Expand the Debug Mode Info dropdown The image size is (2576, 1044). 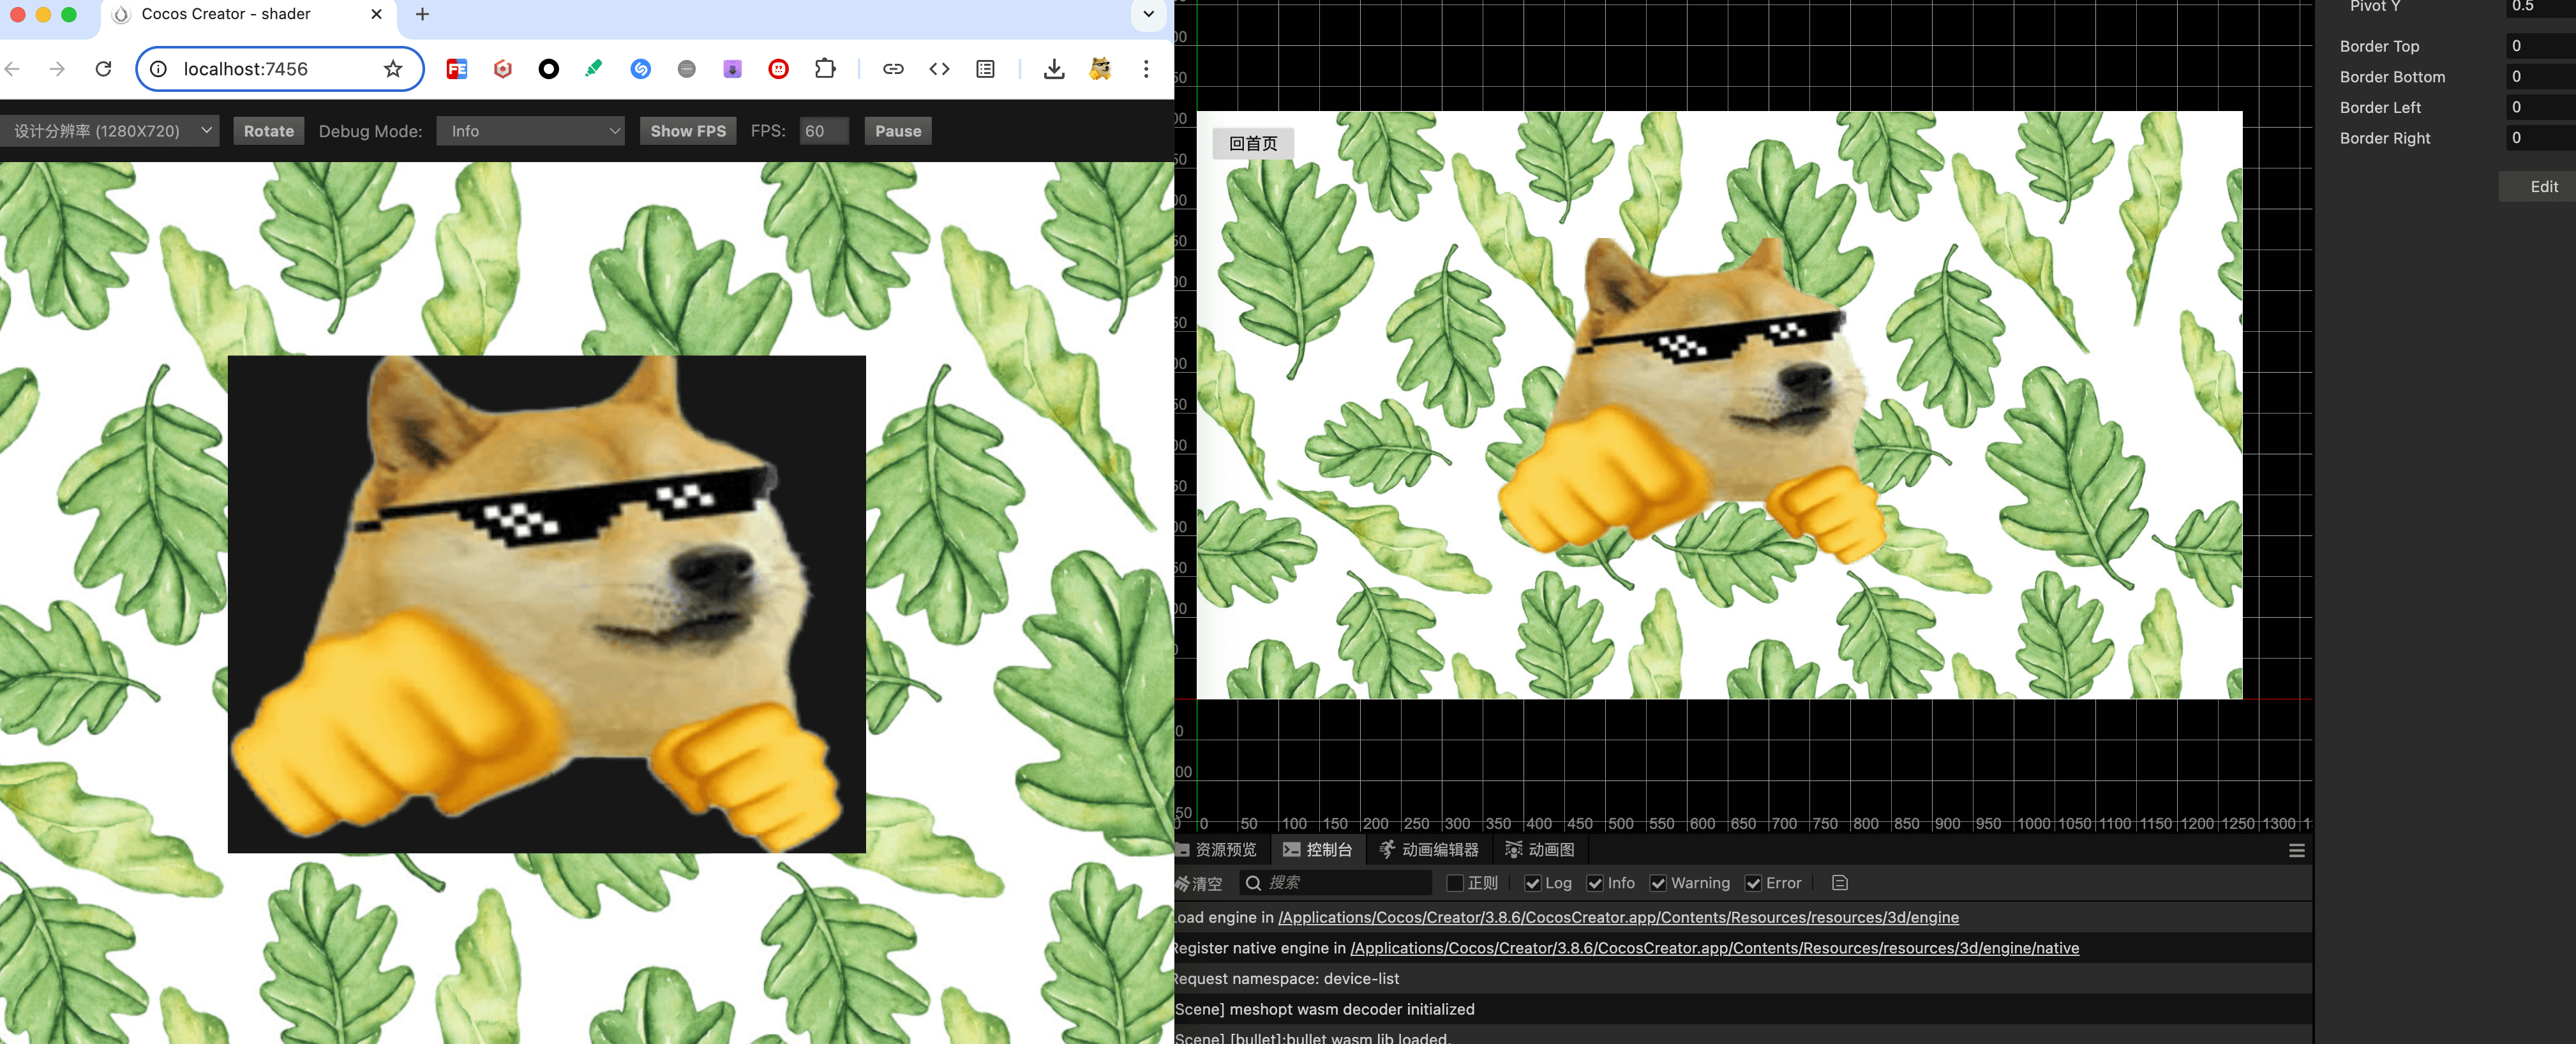530,131
